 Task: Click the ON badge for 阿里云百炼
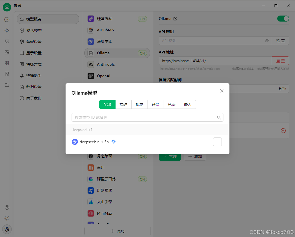pos(142,179)
